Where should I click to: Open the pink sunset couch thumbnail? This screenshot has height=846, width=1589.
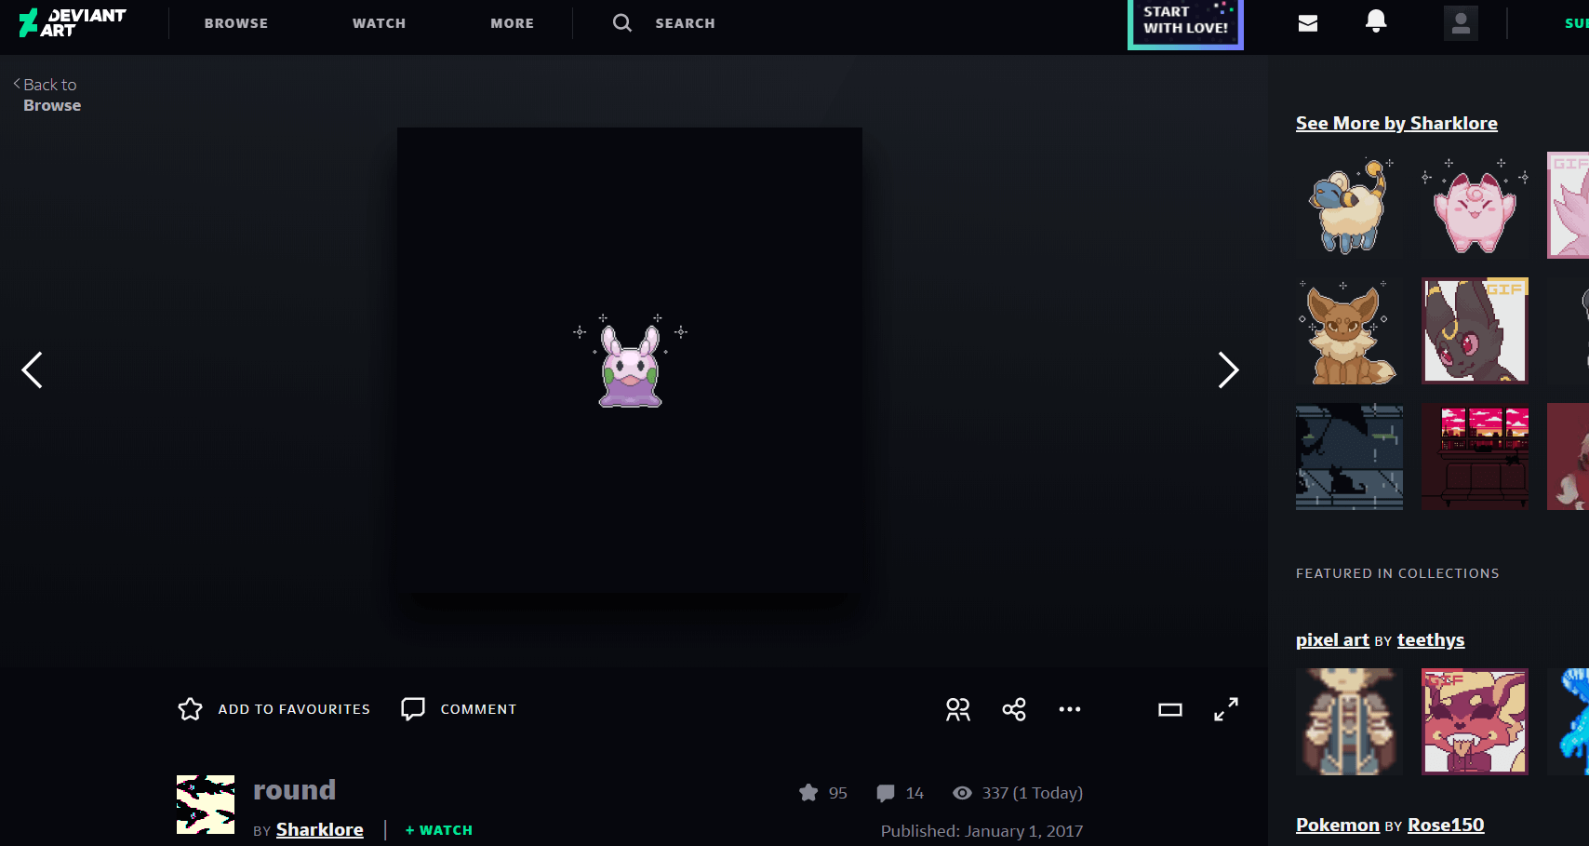(x=1475, y=456)
